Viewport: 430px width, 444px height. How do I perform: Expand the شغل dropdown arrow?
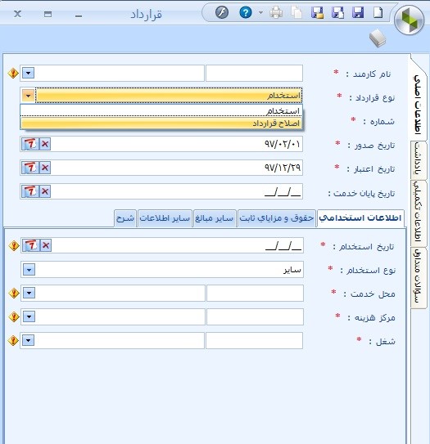28,340
